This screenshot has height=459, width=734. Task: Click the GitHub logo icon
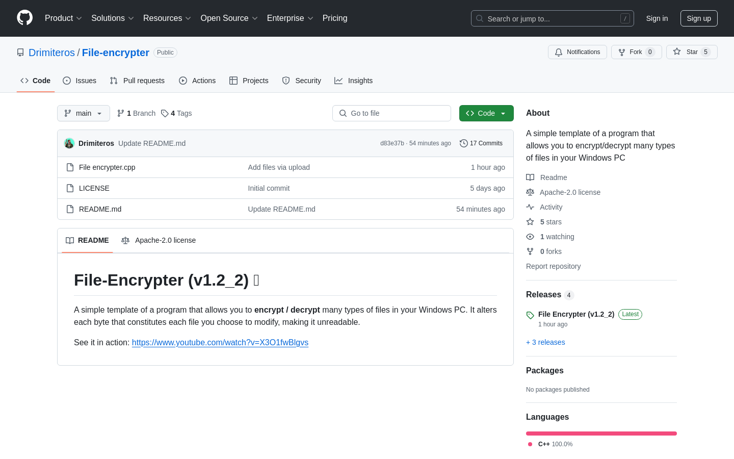coord(24,18)
